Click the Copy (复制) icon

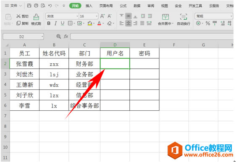pyautogui.click(x=18, y=23)
